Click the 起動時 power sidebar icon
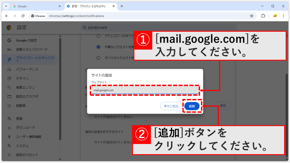The height and width of the screenshot is (163, 290). pos(9,106)
